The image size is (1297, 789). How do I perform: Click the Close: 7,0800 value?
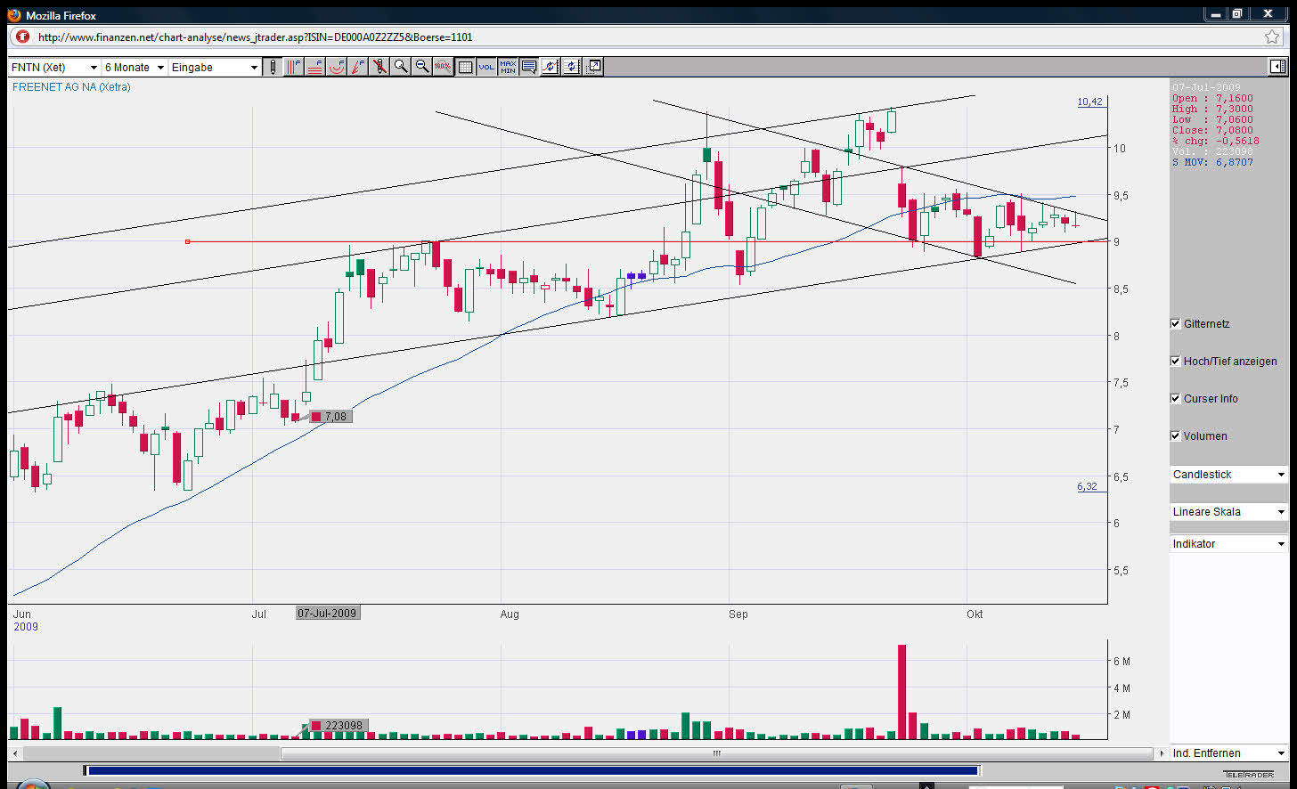(1212, 130)
